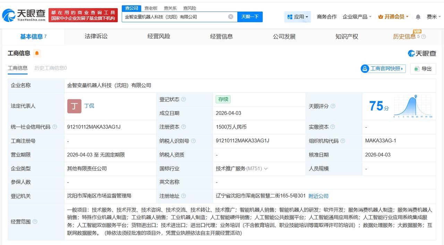Click the help icon next to 组织机构代码
The image size is (444, 245).
click(x=343, y=141)
